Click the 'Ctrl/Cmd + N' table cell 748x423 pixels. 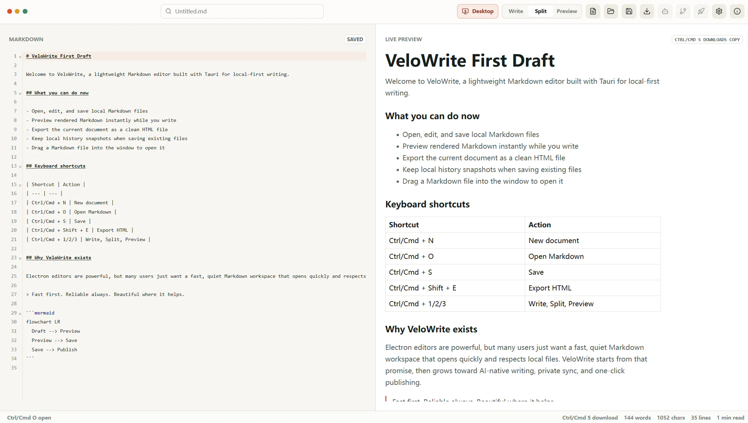455,241
